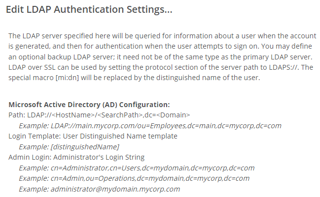Click the [distinguishedName] example text
Viewport: 320px width, 197px height.
[85, 147]
